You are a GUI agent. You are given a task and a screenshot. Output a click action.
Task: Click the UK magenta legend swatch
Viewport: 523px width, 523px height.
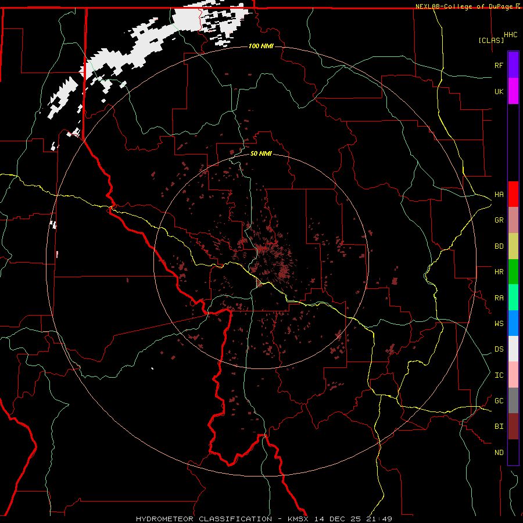pyautogui.click(x=513, y=91)
